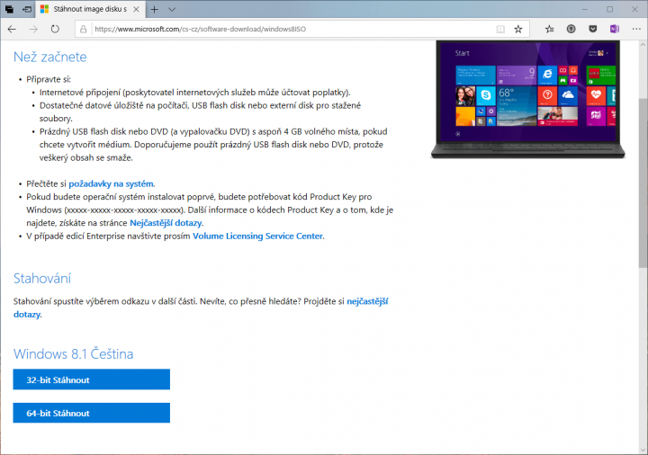Click the Windows 8.1 laptop image
This screenshot has width=648, height=455.
coord(527,100)
